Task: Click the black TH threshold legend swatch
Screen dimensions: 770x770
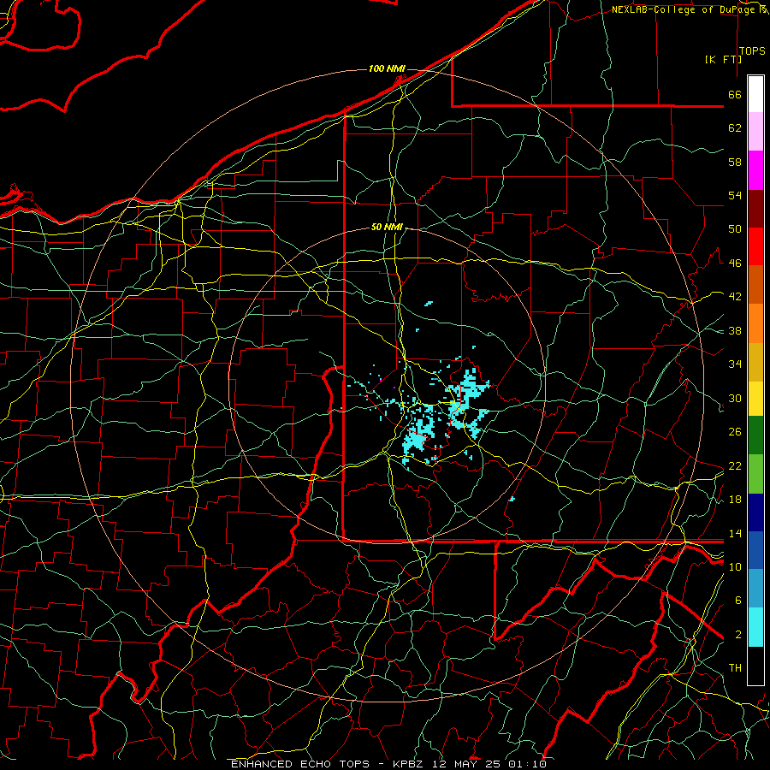Action: point(755,666)
